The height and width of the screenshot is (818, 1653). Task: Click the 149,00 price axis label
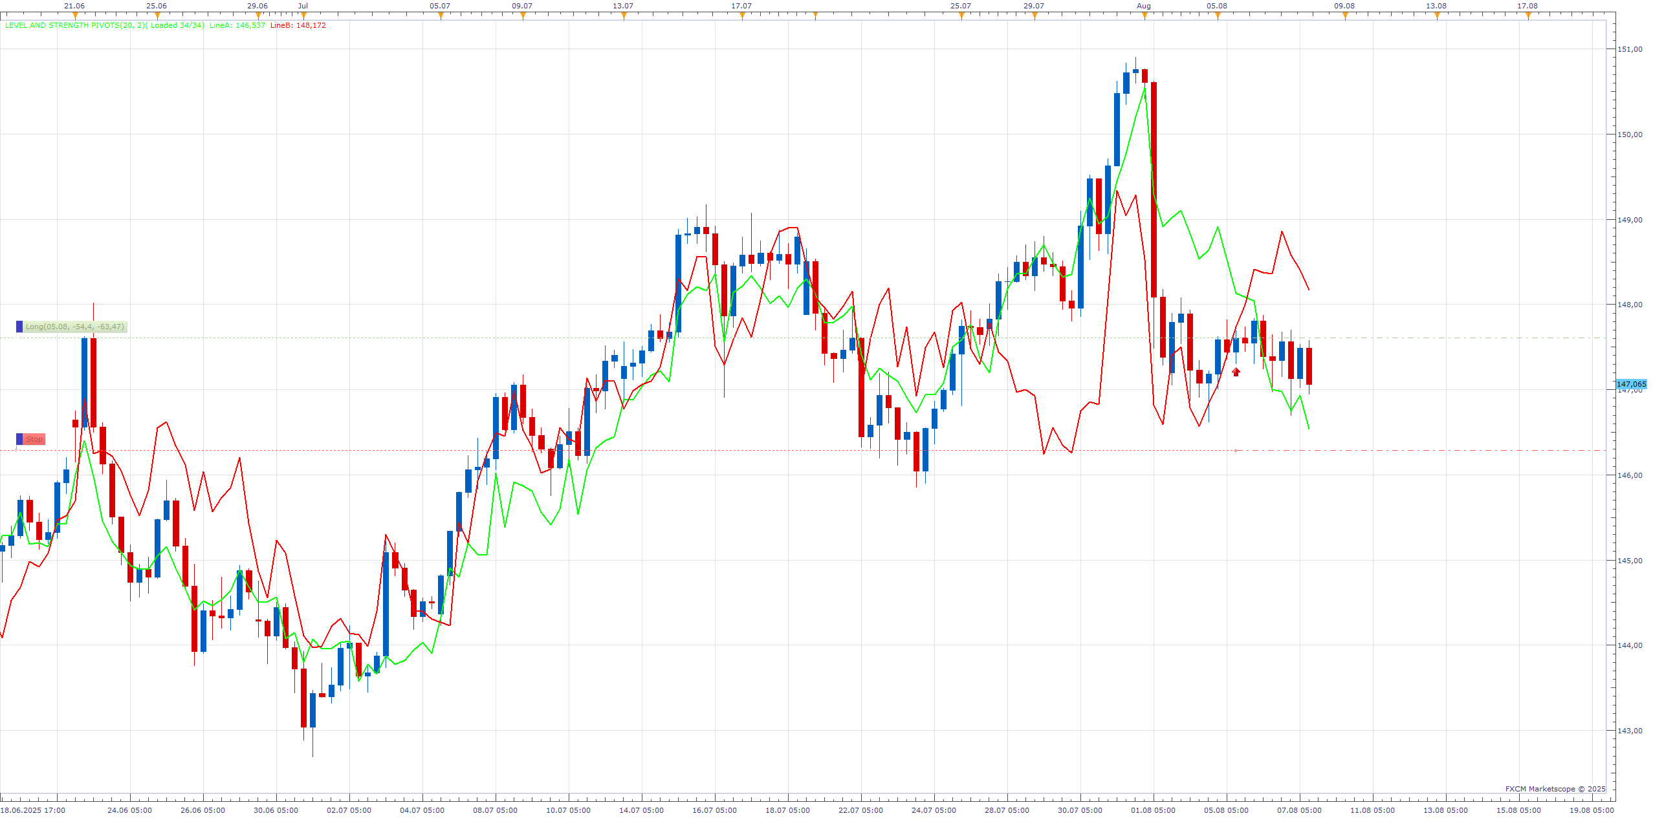(x=1630, y=220)
